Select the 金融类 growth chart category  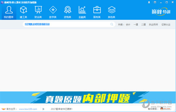(82, 12)
